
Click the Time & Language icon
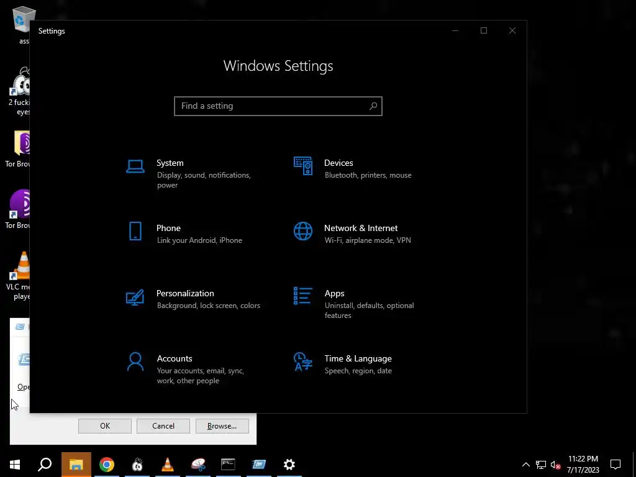[303, 361]
